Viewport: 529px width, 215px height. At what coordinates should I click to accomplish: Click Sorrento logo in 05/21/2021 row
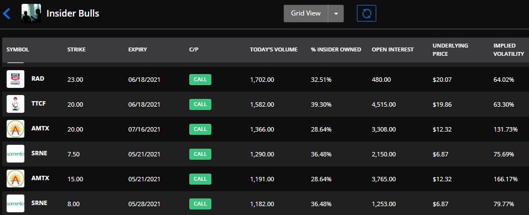pos(15,154)
